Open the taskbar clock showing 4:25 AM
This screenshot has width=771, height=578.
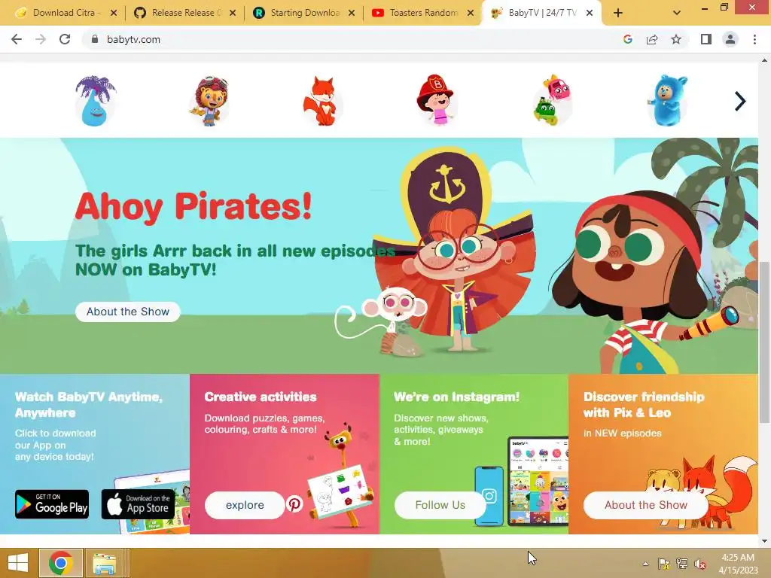pyautogui.click(x=738, y=563)
